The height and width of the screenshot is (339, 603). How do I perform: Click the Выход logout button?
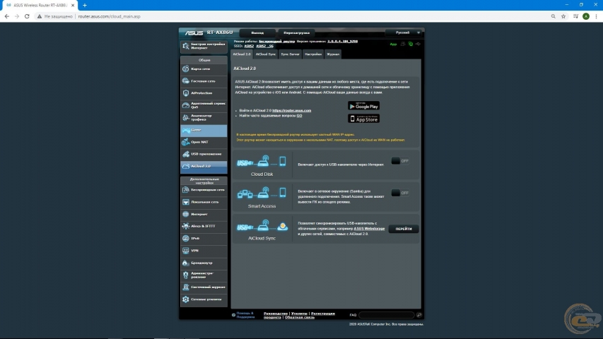click(x=257, y=32)
